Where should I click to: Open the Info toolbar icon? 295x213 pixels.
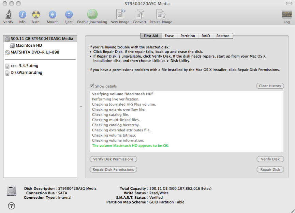pos(22,14)
